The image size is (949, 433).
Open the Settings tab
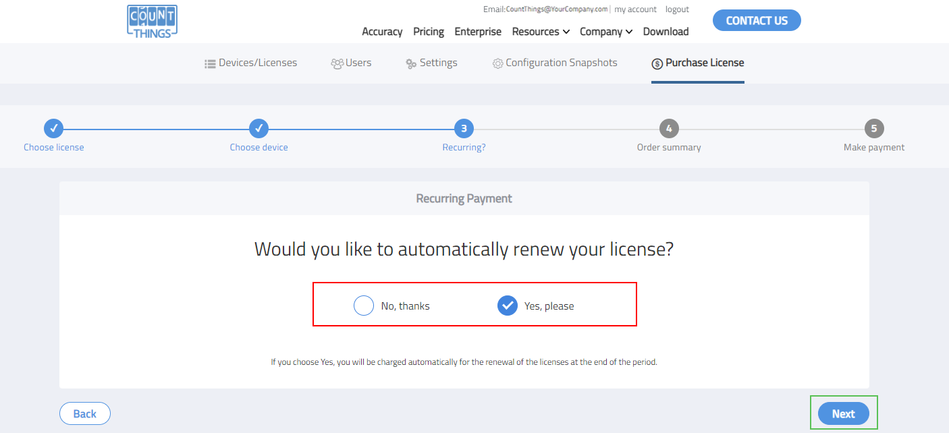point(431,63)
